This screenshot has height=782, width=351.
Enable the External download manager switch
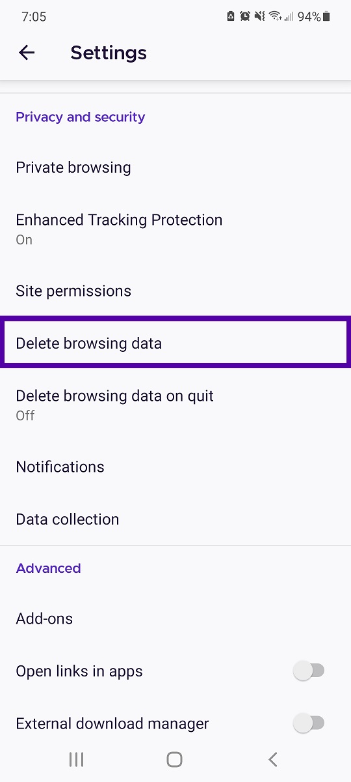point(309,723)
